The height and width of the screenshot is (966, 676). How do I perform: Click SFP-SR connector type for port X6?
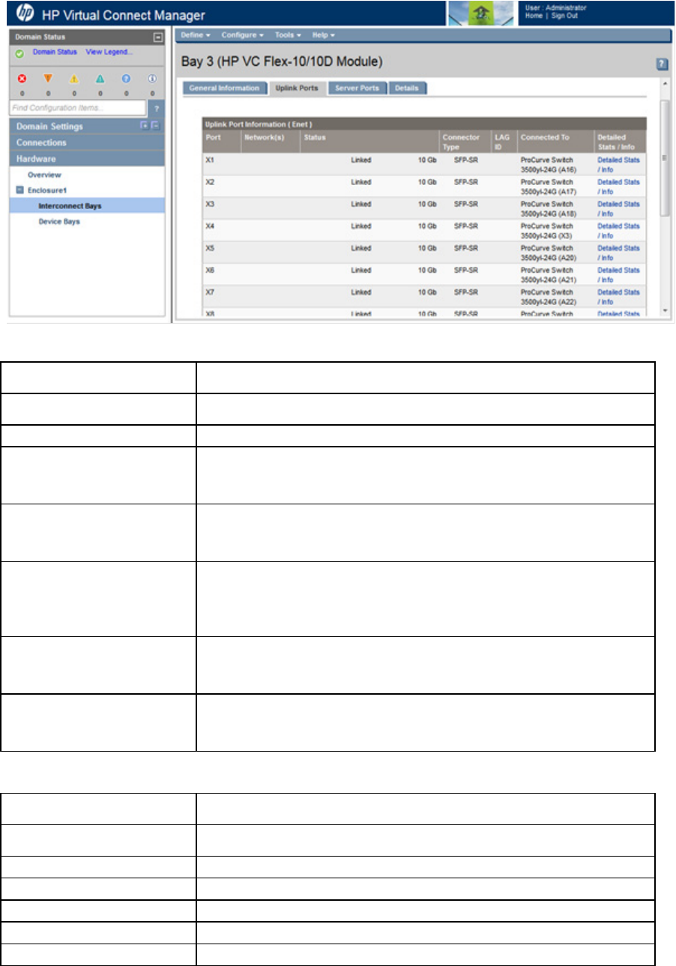click(466, 271)
